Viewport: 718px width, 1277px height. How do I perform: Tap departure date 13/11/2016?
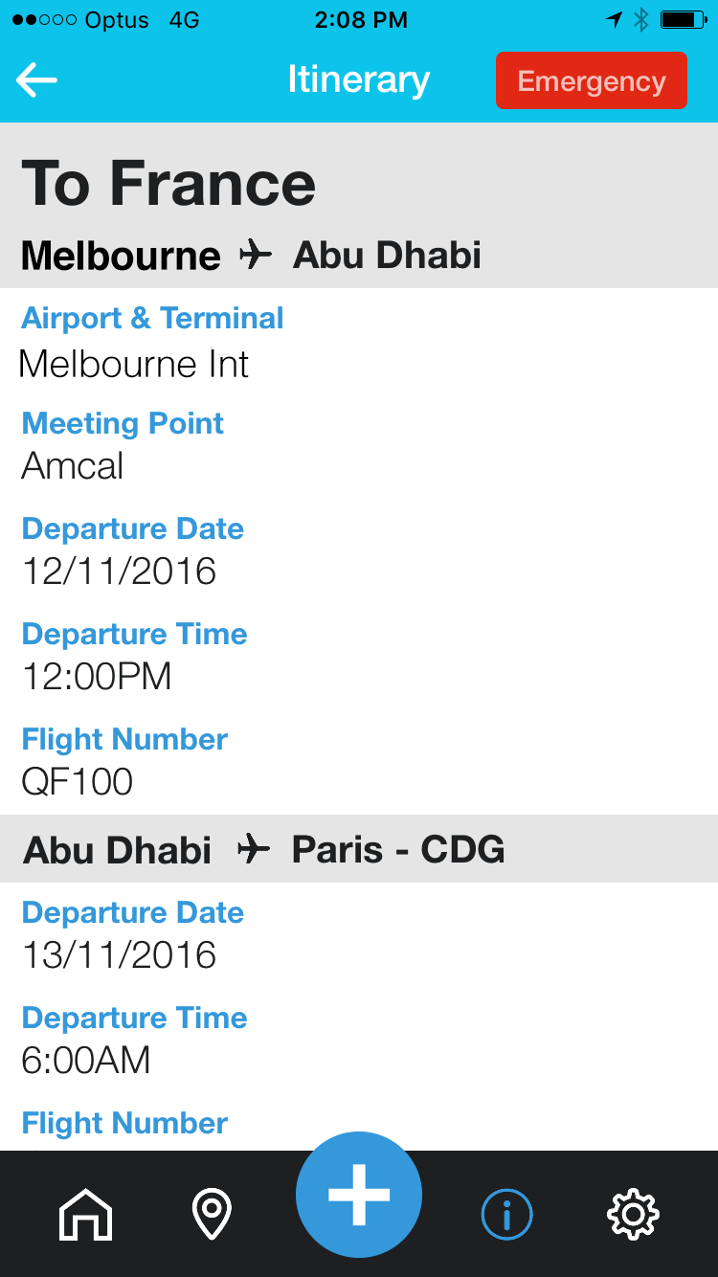[119, 955]
